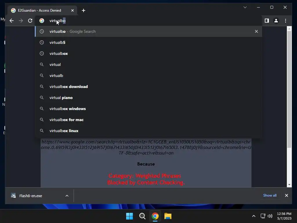This screenshot has width=297, height=223.
Task: Select the 'virtualbox linux' suggestion
Action: pyautogui.click(x=149, y=131)
